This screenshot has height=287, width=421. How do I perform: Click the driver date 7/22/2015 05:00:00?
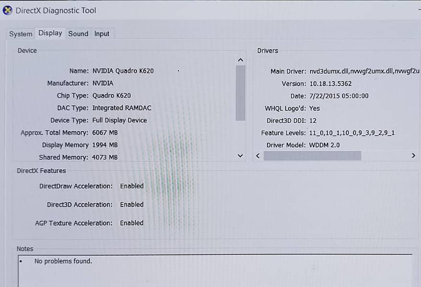[339, 96]
